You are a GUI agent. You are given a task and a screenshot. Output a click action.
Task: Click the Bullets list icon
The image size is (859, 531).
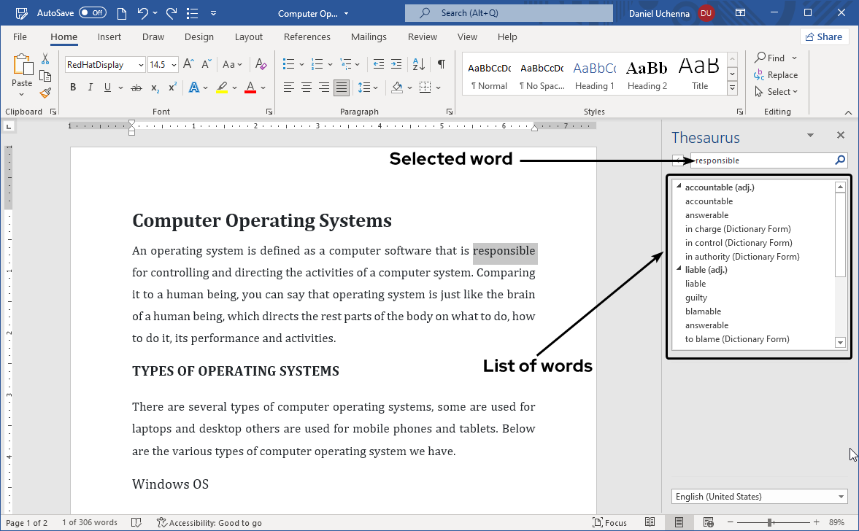[x=289, y=64]
